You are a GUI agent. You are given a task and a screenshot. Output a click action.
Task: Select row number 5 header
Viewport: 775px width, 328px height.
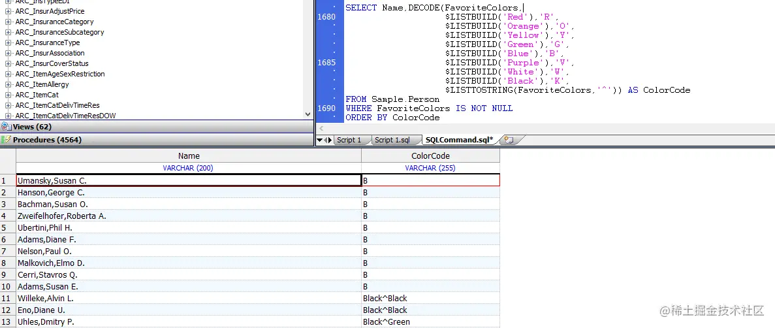8,227
